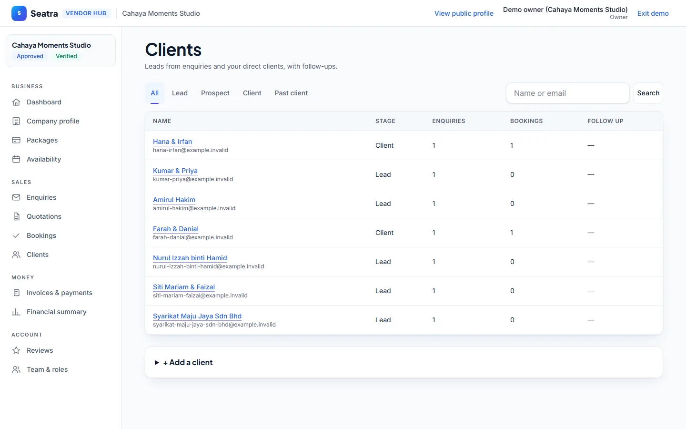Open Dashboard home icon in sidebar
686x429 pixels.
click(16, 102)
